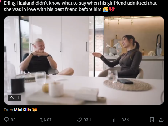Viewport: 168px width, 126px height.
Task: Like the post with heart icon
Action: pos(79,119)
